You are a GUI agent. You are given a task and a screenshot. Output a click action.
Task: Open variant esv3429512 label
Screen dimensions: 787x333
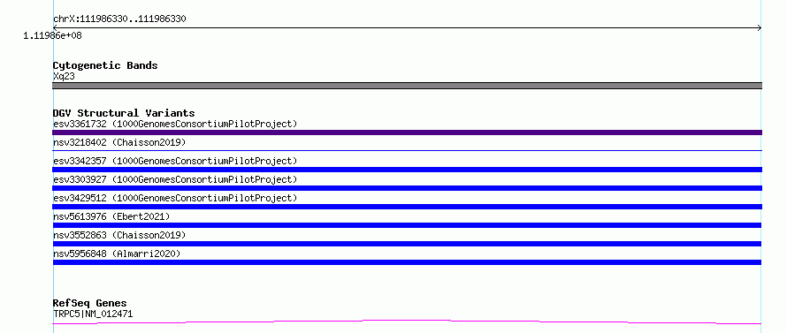(175, 198)
